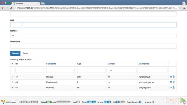Collapse the debug toolbar with arrow
The height and width of the screenshot is (105, 187).
coord(184,102)
